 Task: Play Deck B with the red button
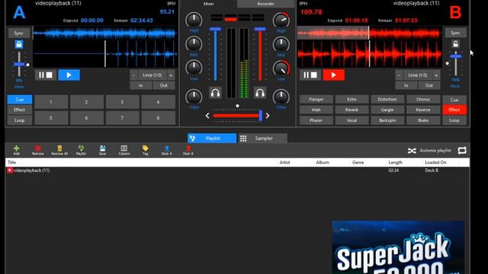coord(334,75)
